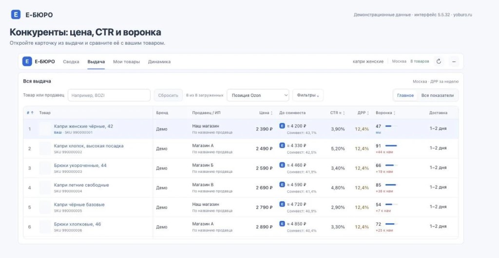
Task: Click the CTR value 4,80%
Action: coord(338,188)
